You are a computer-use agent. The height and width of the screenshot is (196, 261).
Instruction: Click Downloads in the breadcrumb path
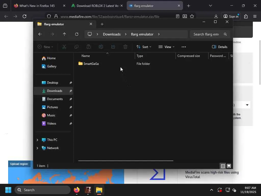(x=112, y=34)
